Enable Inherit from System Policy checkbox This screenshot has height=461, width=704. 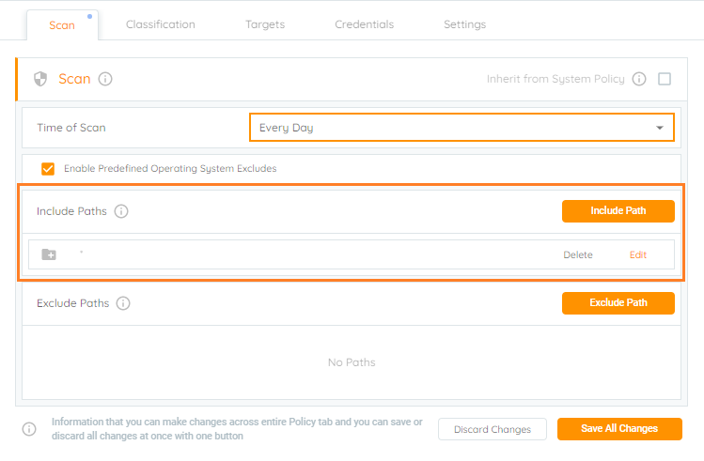tap(665, 79)
